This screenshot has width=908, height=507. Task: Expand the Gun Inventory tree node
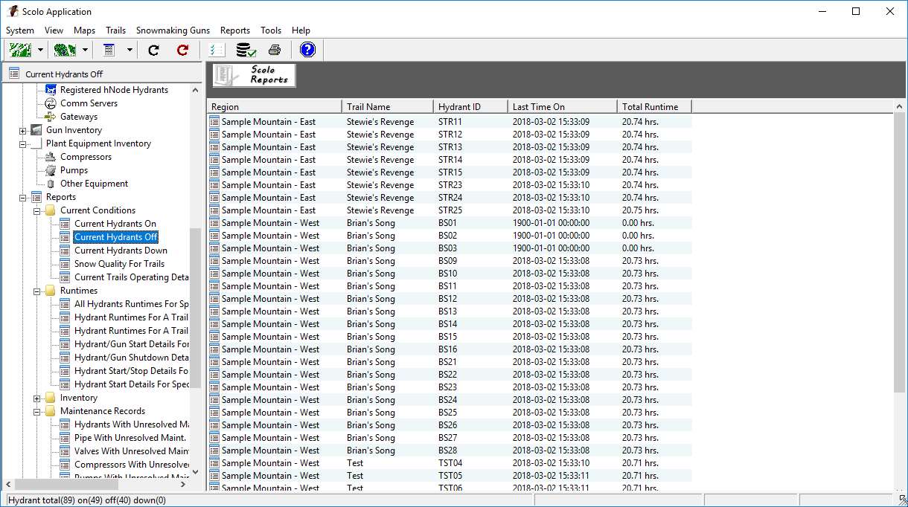(23, 130)
